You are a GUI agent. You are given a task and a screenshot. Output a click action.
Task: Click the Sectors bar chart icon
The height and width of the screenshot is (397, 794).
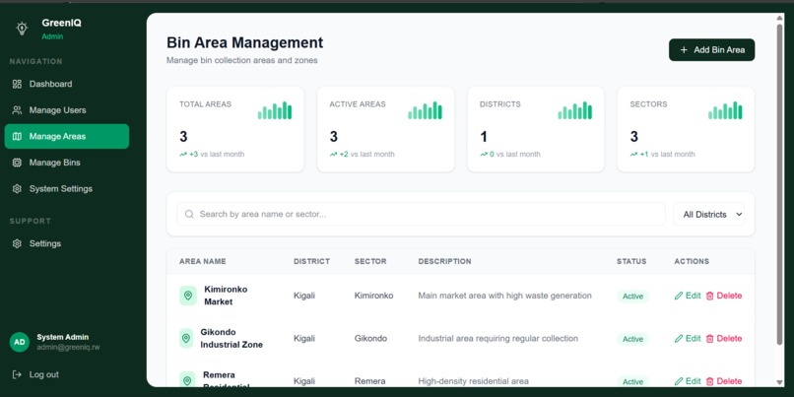tap(725, 110)
